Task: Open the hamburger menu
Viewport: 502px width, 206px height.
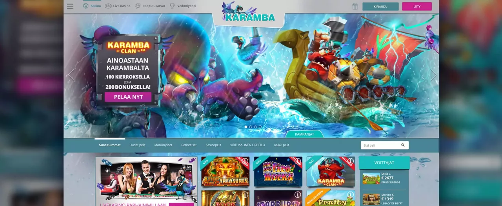Action: pos(70,6)
